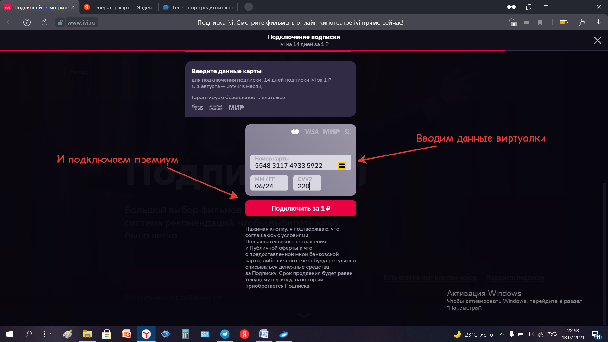The image size is (608, 342).
Task: Close the subscription dialog with X
Action: click(x=597, y=41)
